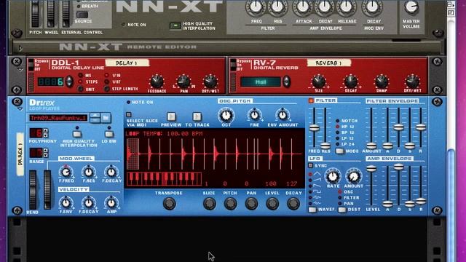This screenshot has height=262, width=466.
Task: Click the NN-XT Master Volume knob
Action: click(x=411, y=7)
